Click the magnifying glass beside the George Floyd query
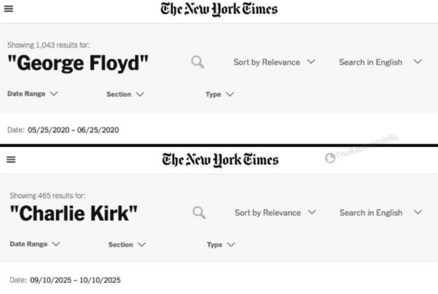 pos(198,62)
